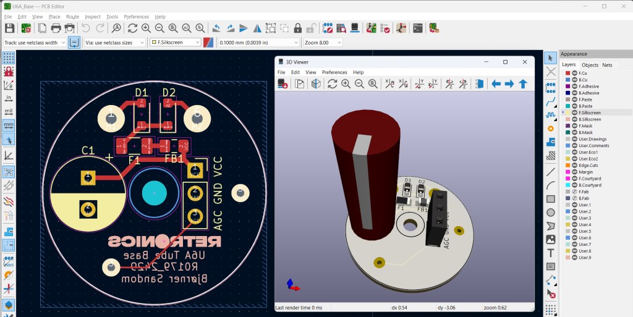633x317 pixels.
Task: Click the flip board view icon in 3D Viewer
Action: pyautogui.click(x=479, y=84)
